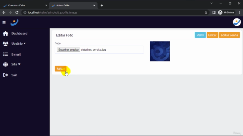Open the browser side panel icon

(214, 12)
